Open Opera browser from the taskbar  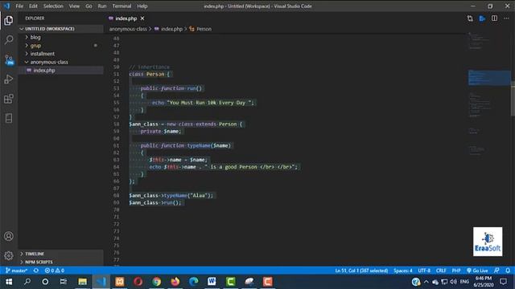[138, 282]
